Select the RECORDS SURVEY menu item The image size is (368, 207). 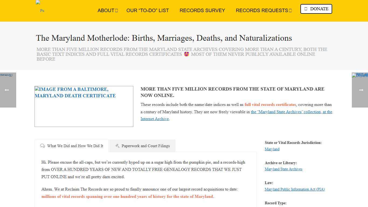tap(202, 11)
